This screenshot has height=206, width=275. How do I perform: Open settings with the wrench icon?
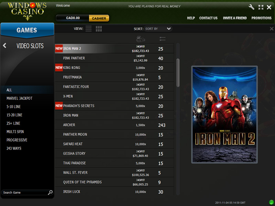pos(251,7)
